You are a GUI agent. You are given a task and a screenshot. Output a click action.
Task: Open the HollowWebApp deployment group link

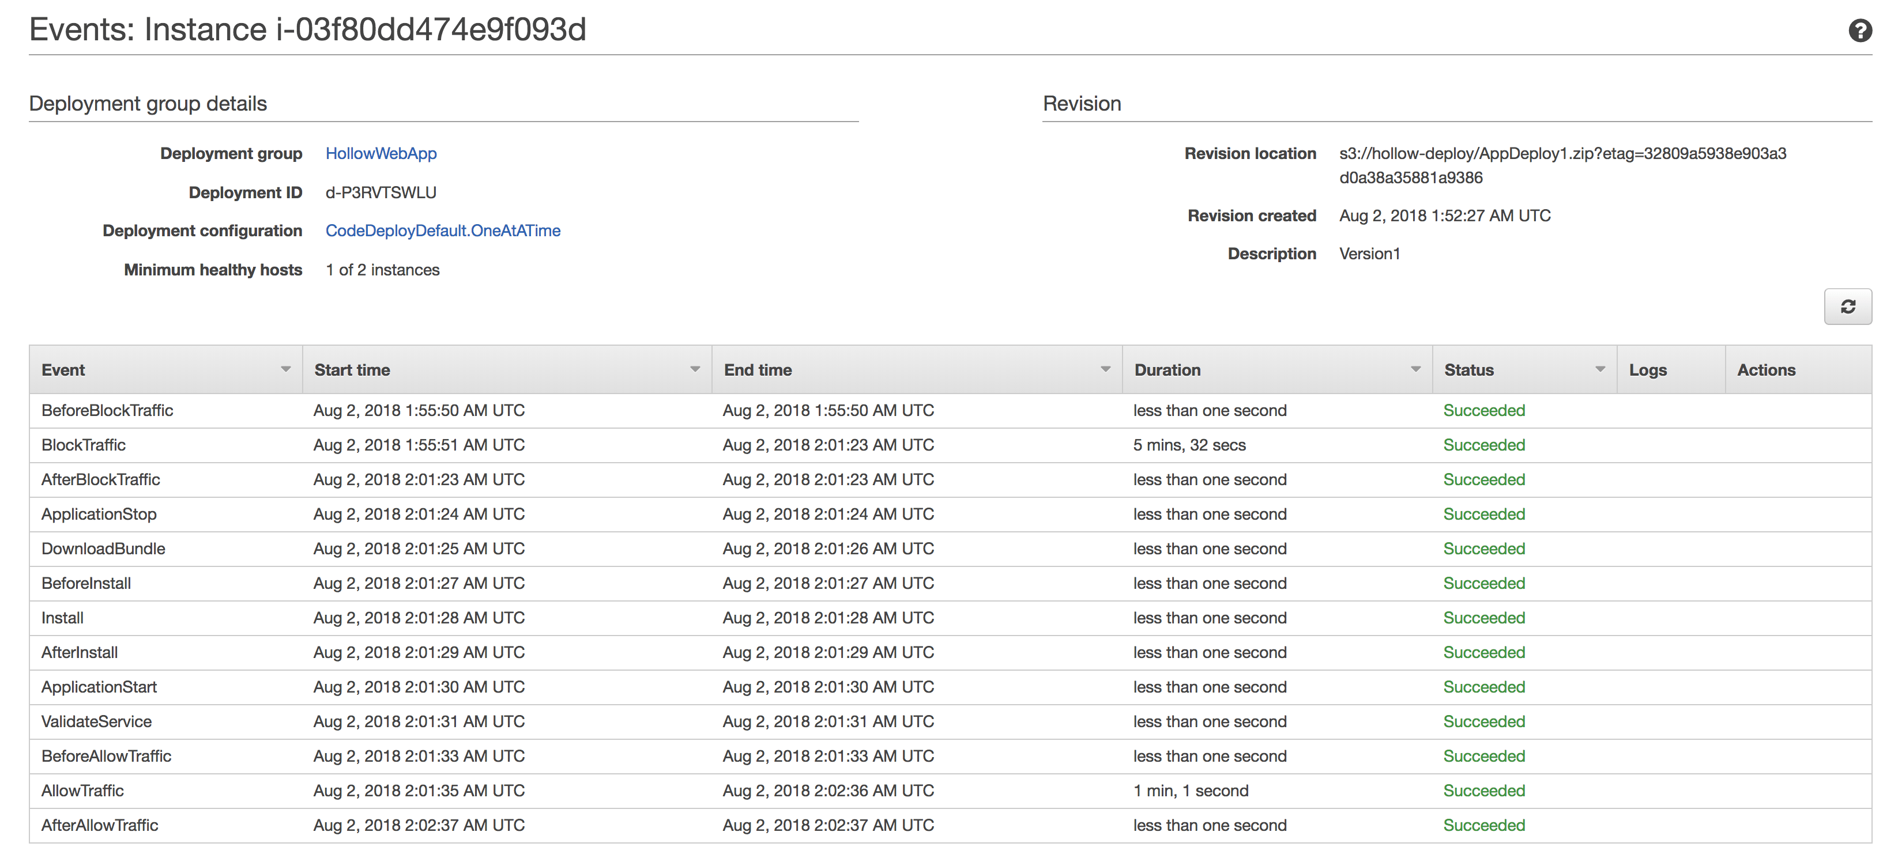pos(381,153)
